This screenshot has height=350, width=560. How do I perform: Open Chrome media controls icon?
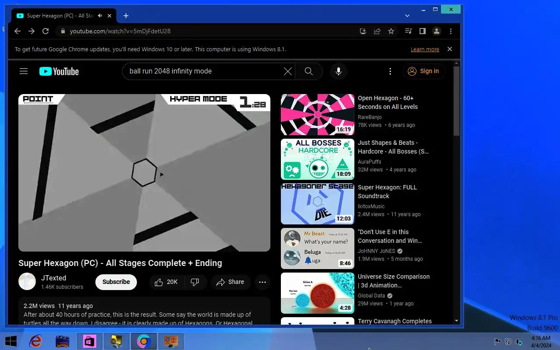tap(408, 31)
